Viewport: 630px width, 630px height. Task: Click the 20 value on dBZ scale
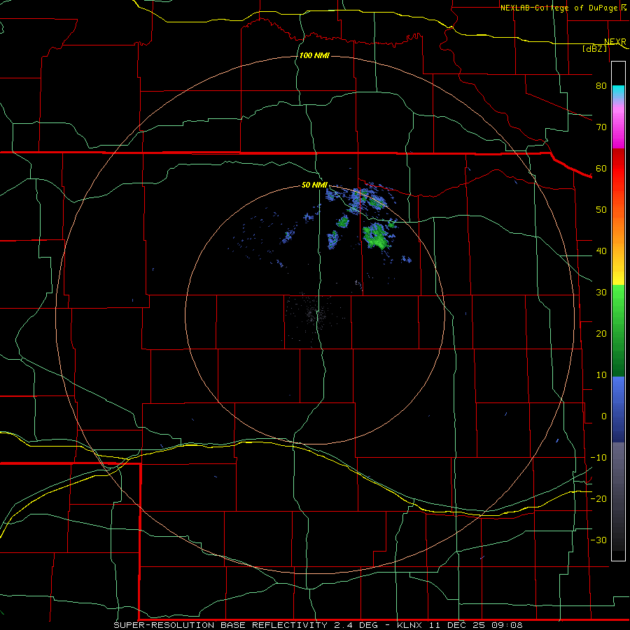601,333
